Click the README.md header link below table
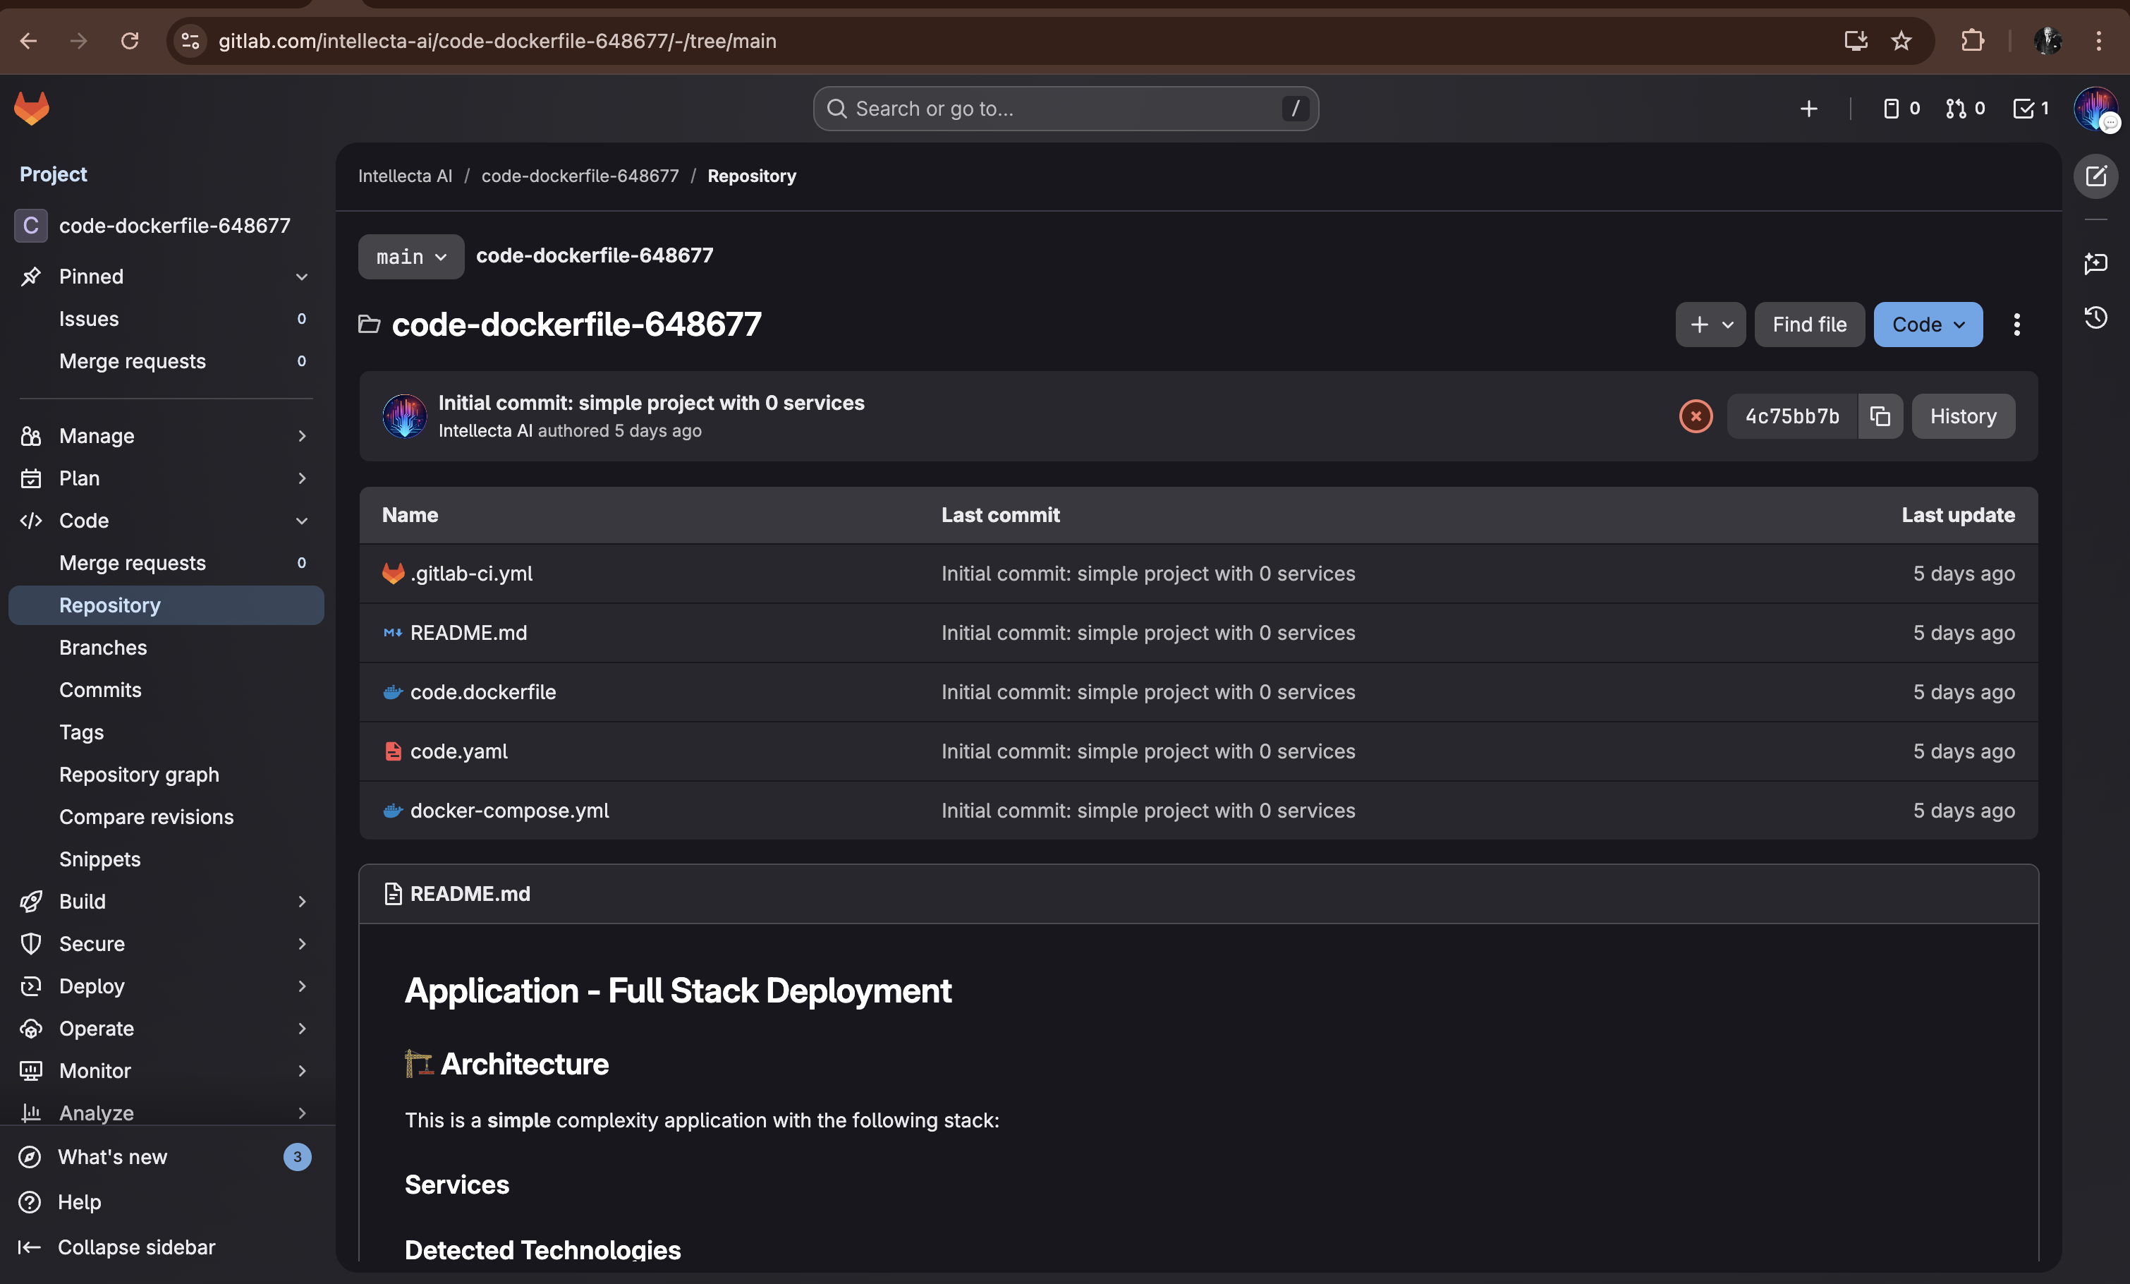 [x=470, y=894]
